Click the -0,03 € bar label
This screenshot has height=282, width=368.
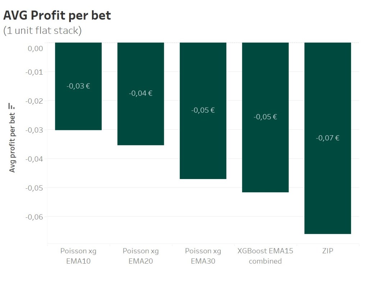click(x=78, y=86)
